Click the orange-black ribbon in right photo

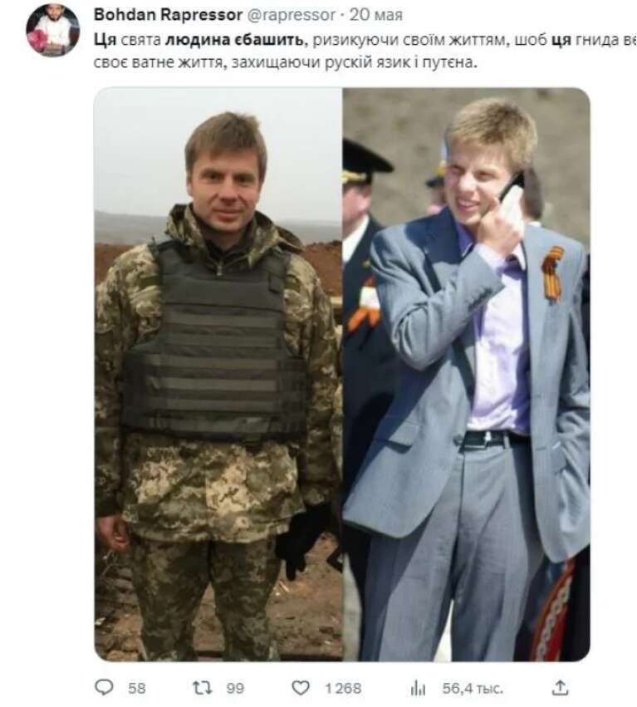(x=553, y=272)
